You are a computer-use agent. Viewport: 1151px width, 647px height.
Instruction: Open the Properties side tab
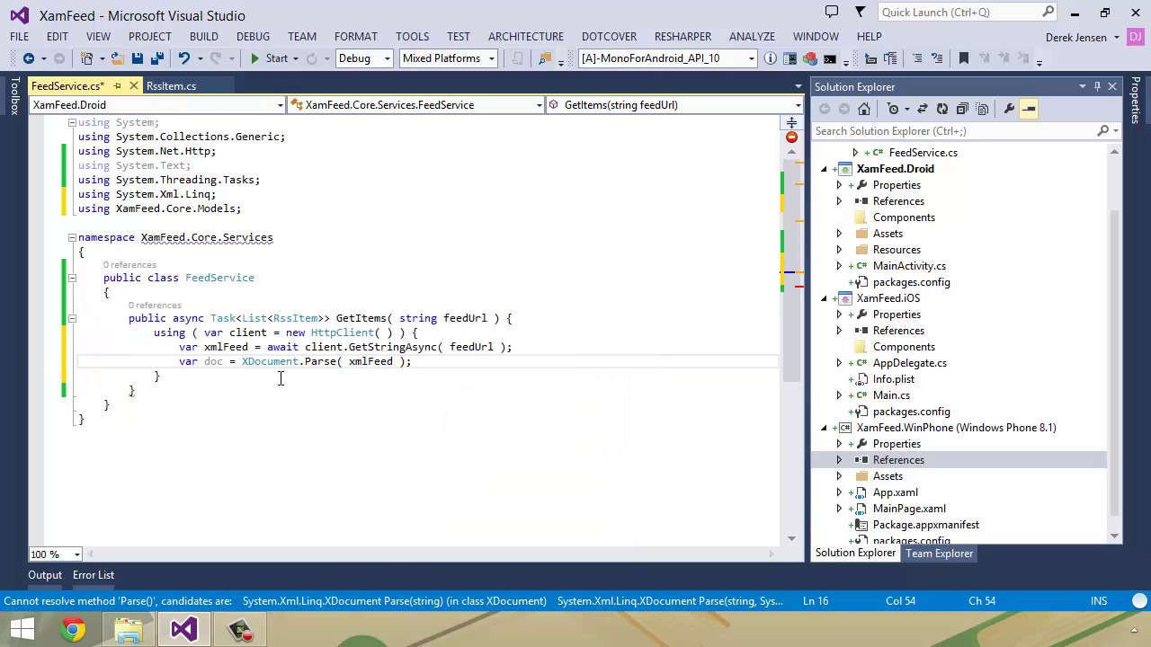tap(1136, 101)
